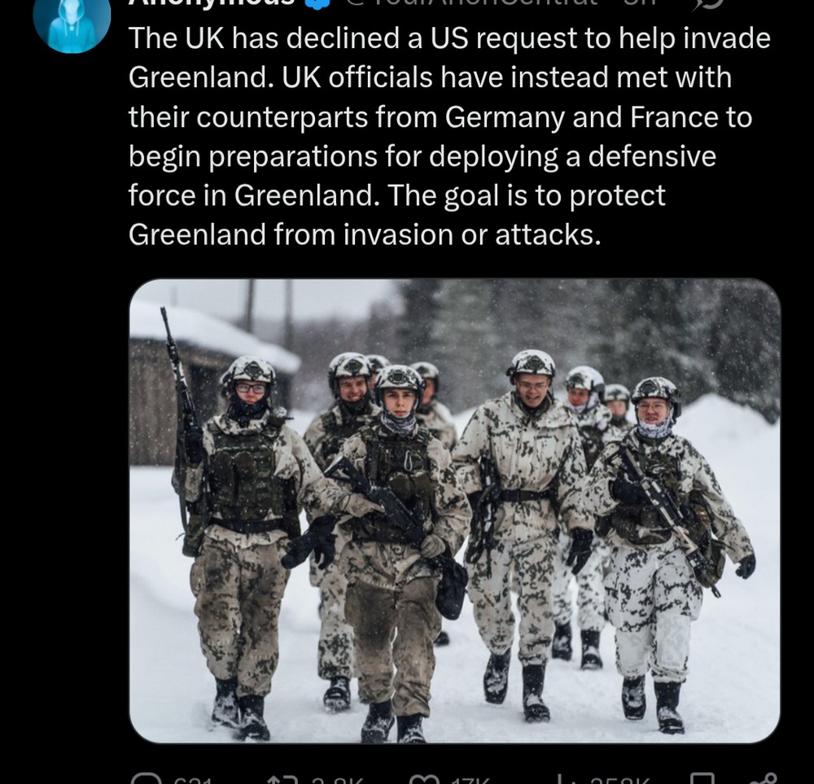Viewport: 814px width, 784px height.
Task: Click the repost count 3.8K
Action: click(335, 781)
